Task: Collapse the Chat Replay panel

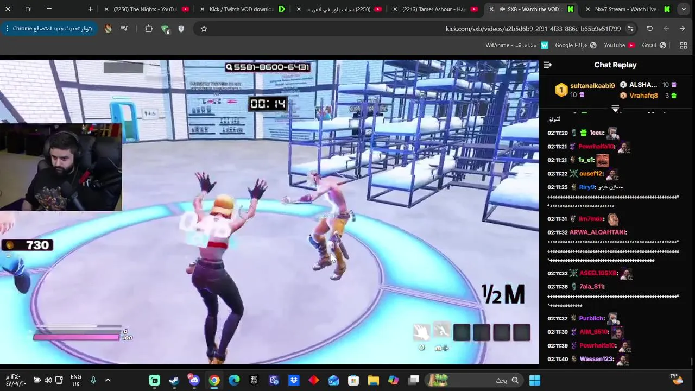Action: pos(547,65)
